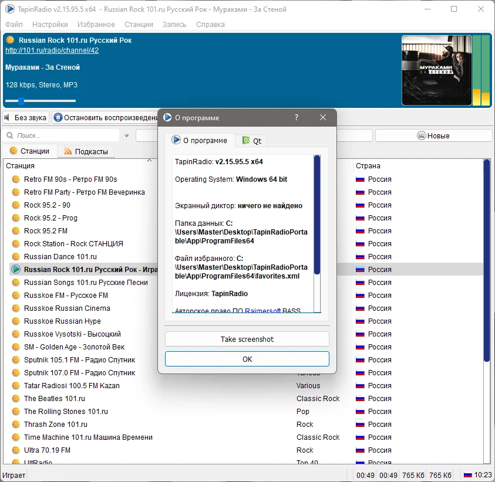This screenshot has height=482, width=495.
Task: Click the favorite star icon beside Russian Rock 101.ru header
Action: coord(10,40)
